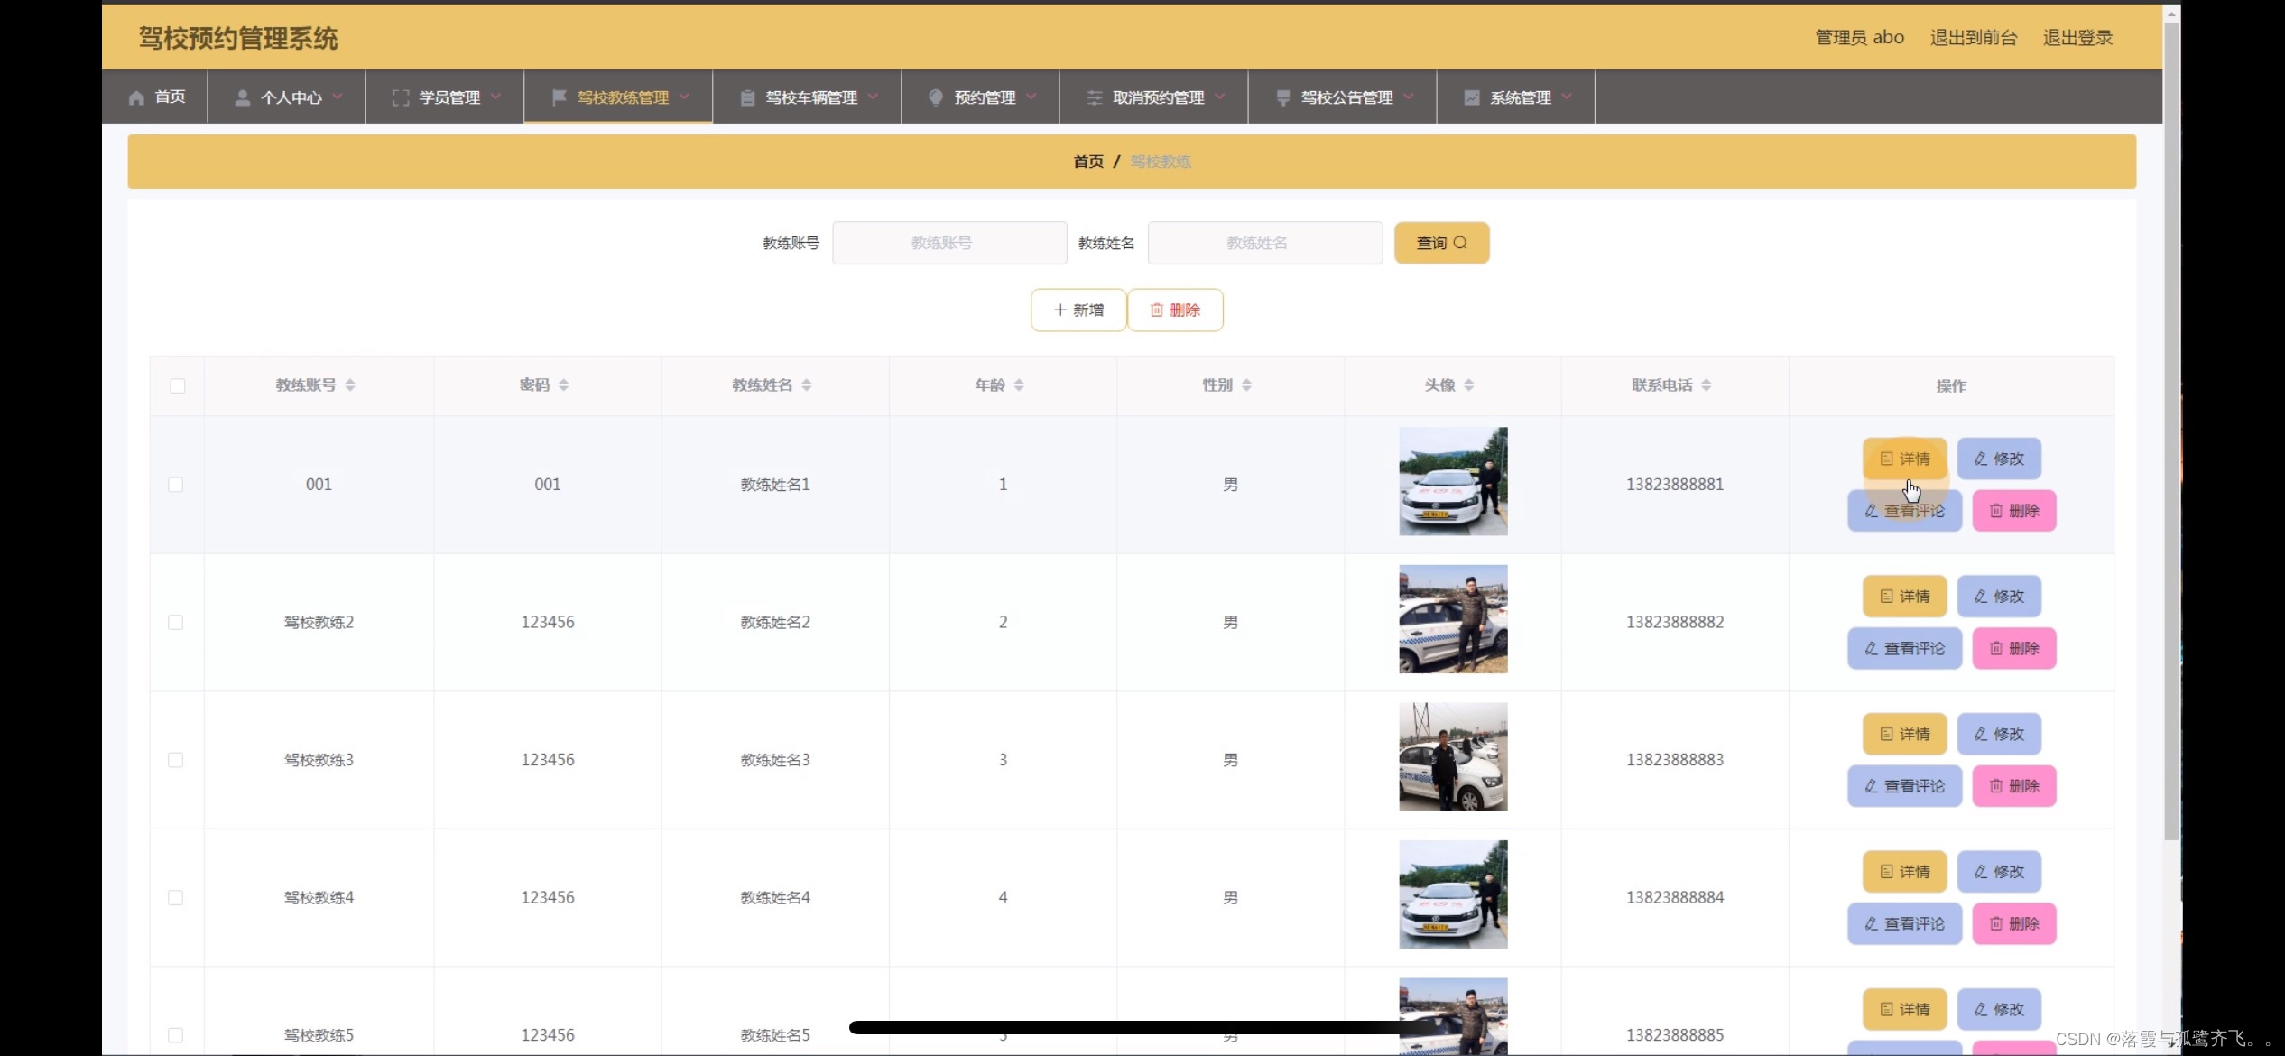
Task: Click the 详情 button for coach 001
Action: [x=1904, y=459]
